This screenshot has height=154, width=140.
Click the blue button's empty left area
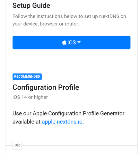coord(36,43)
